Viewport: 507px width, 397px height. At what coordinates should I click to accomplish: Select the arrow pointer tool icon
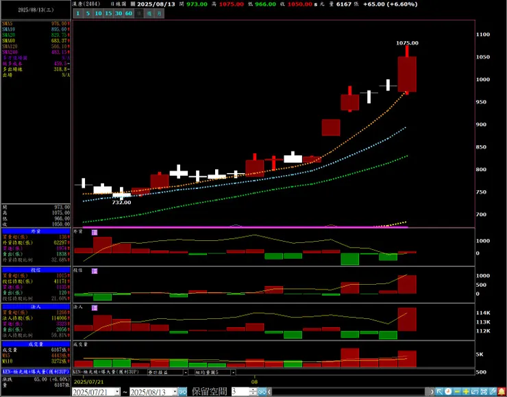pyautogui.click(x=439, y=392)
